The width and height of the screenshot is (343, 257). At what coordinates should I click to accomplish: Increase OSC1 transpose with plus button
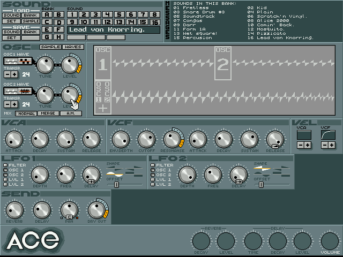pos(15,74)
